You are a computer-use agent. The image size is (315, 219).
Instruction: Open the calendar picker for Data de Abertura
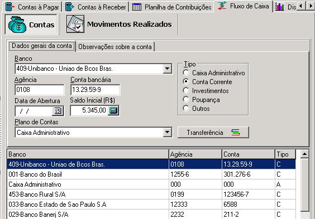tap(58, 111)
